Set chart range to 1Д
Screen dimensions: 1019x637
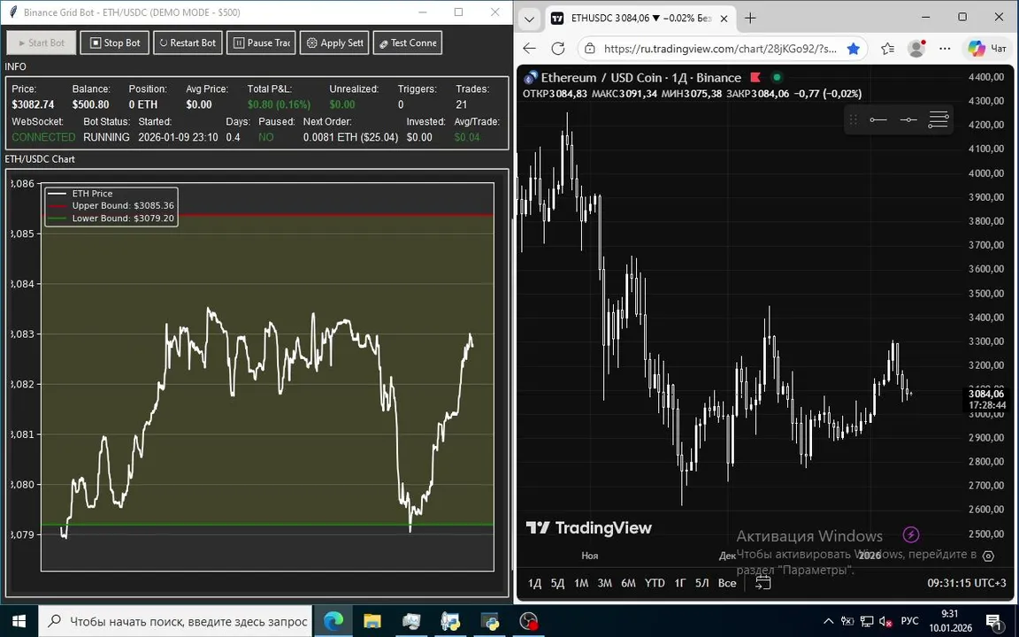pyautogui.click(x=535, y=583)
